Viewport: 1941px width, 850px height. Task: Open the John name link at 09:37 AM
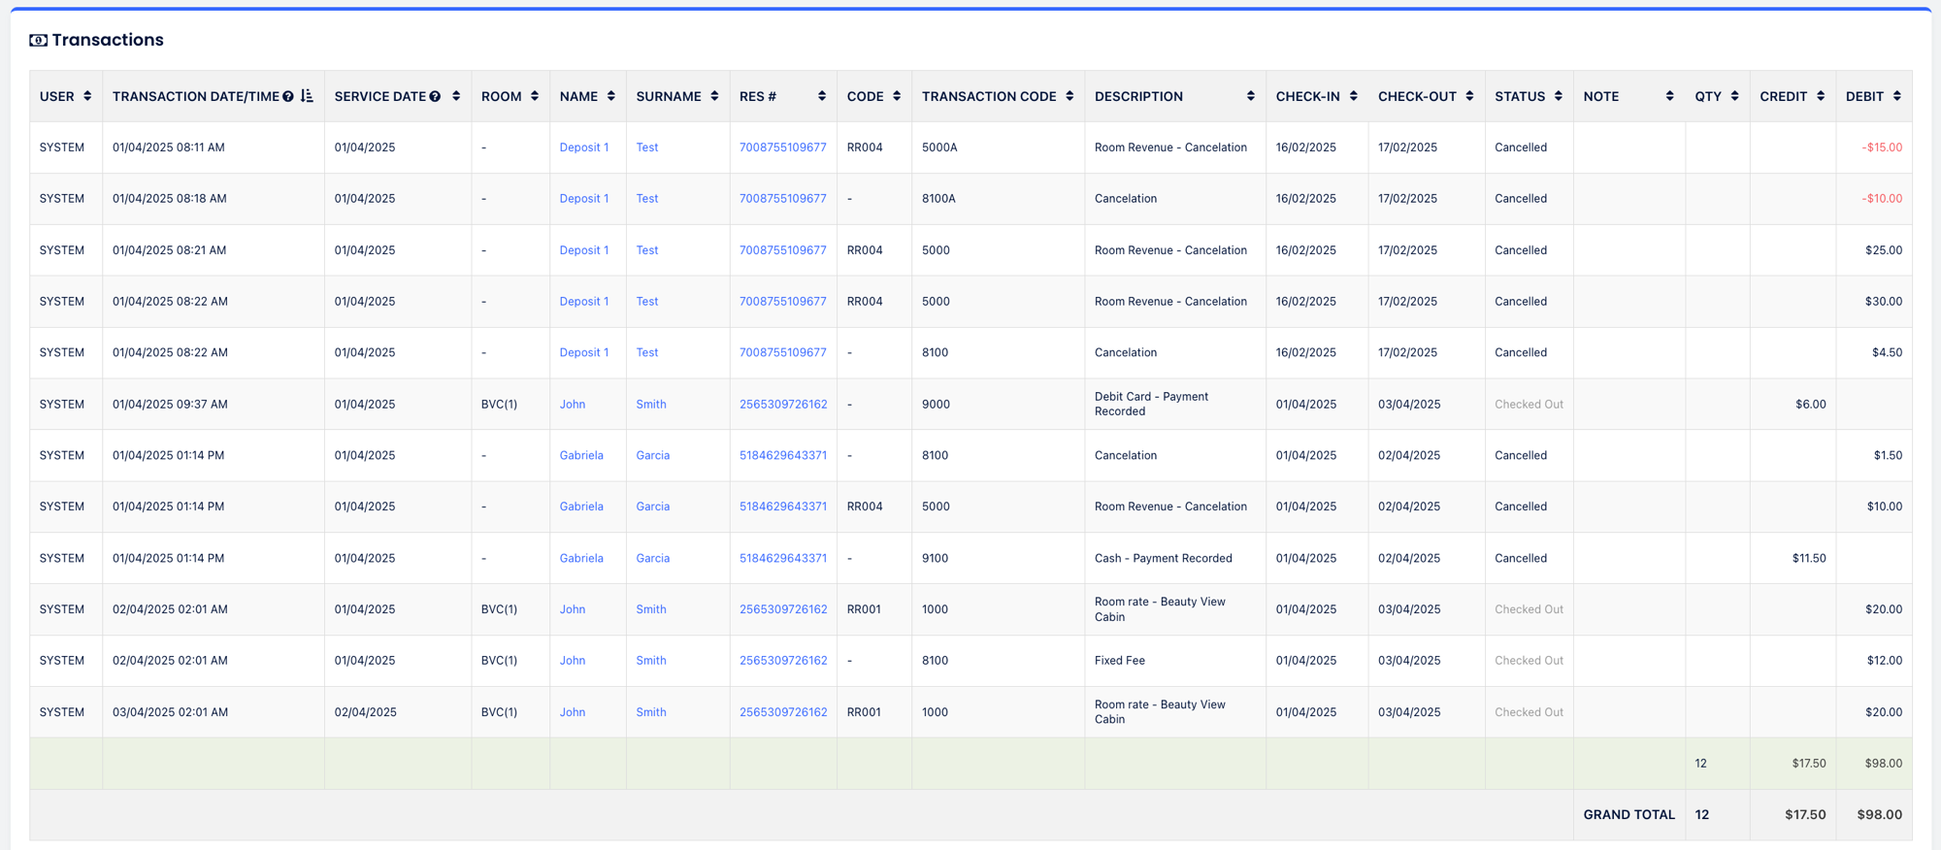572,405
